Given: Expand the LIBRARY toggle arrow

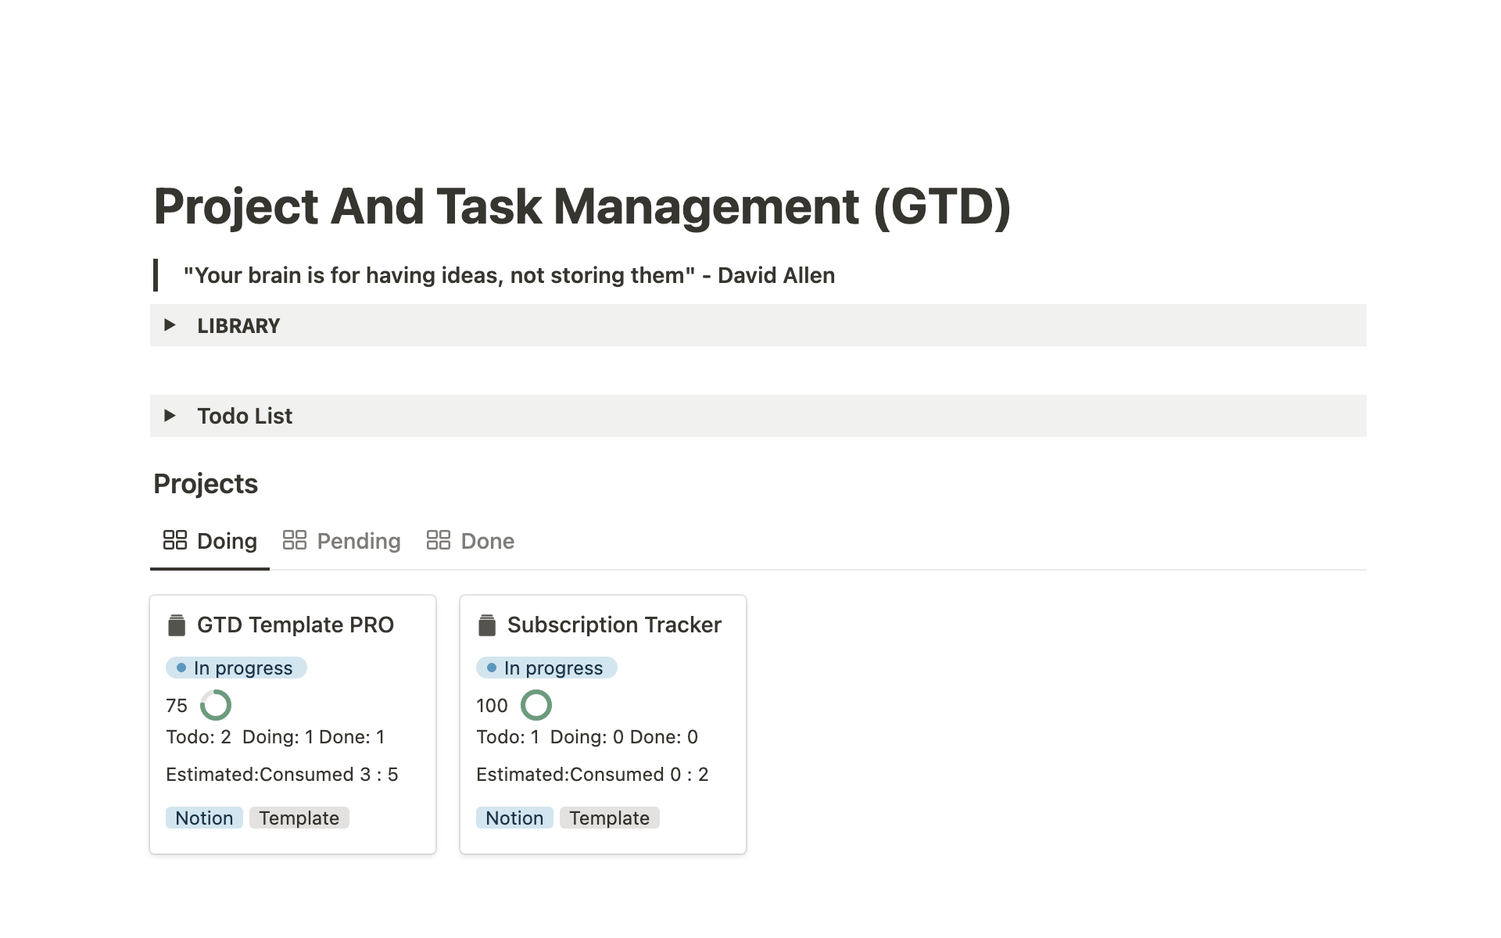Looking at the screenshot, I should [x=170, y=325].
